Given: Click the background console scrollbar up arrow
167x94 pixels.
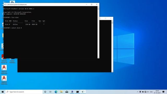Looking at the screenshot, I should pyautogui.click(x=112, y=21).
